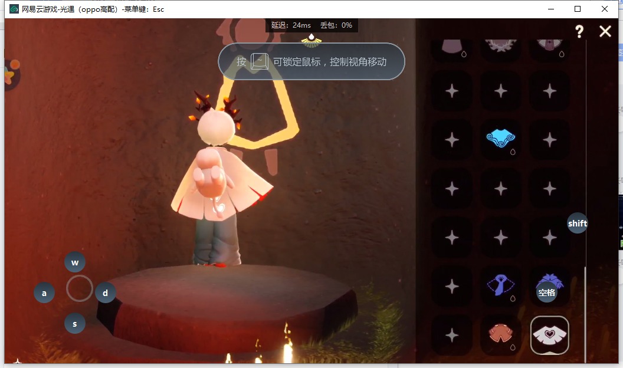The image size is (623, 368).
Task: Select the purple dotted-outline cape
Action: pos(501,286)
